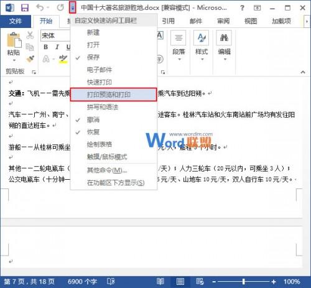Open ribbon display options icon
The image size is (311, 288).
click(257, 8)
